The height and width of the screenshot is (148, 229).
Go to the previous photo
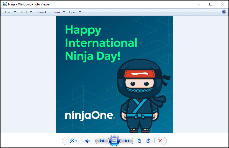102,141
